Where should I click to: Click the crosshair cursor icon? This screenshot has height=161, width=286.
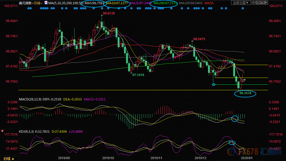[253, 3]
